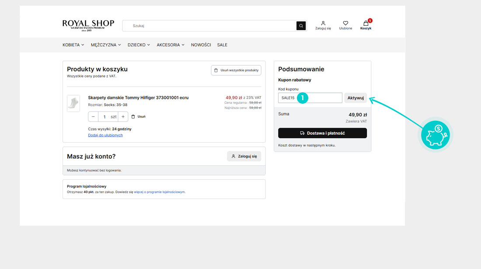Click the Suma total 49,90 zł

pos(358,115)
